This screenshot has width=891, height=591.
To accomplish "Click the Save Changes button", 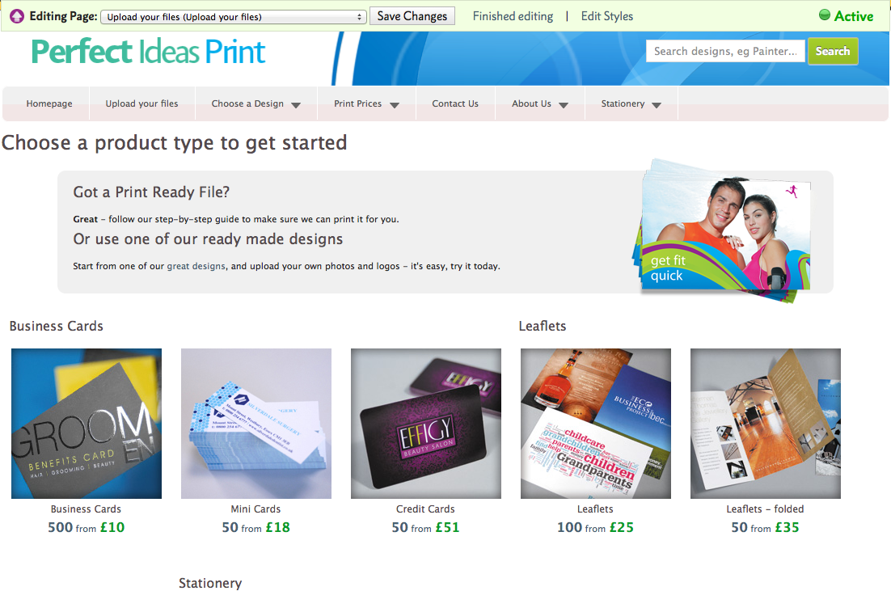I will pyautogui.click(x=412, y=16).
